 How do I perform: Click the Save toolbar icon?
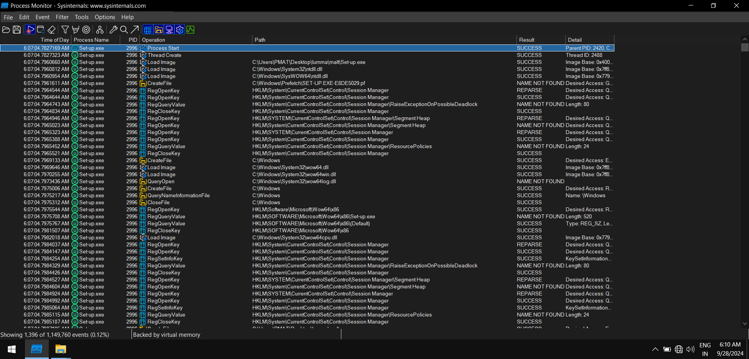point(17,30)
